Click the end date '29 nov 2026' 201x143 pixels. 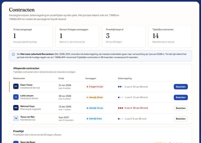pyautogui.click(x=65, y=96)
